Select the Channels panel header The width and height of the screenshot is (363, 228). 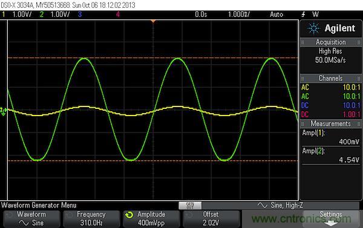coord(330,79)
